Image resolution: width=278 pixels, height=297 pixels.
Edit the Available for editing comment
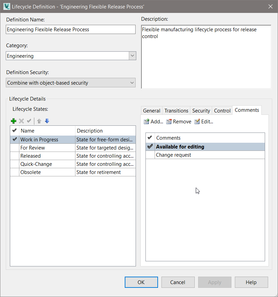[x=203, y=121]
